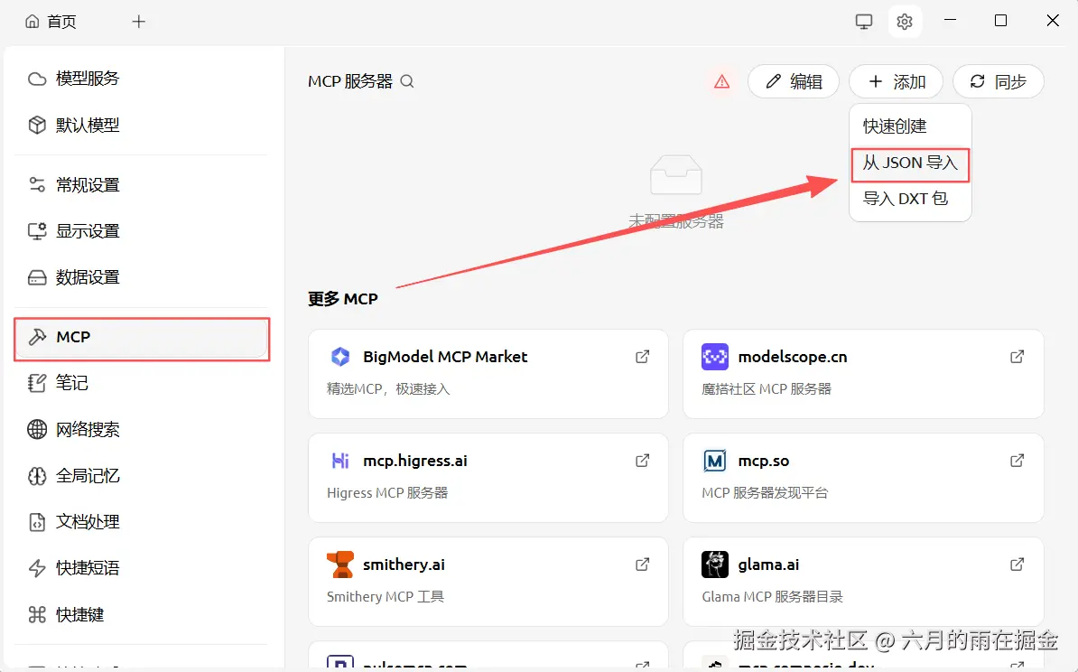This screenshot has width=1078, height=672.
Task: Click the drive icon beside 数据设置
Action: tap(37, 277)
